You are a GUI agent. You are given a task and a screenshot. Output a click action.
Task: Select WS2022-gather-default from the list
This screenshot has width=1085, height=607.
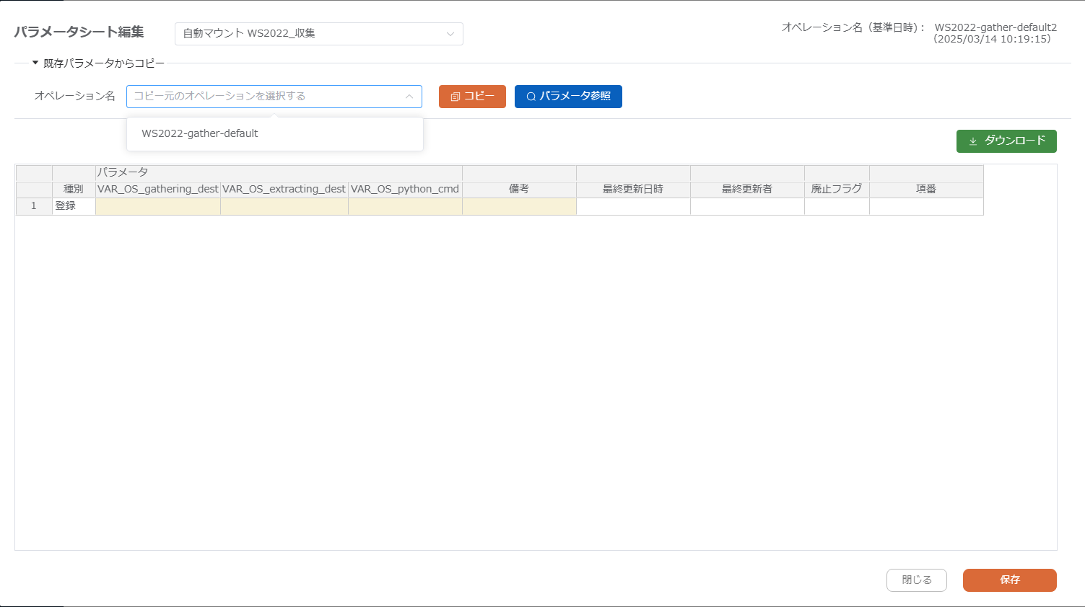pos(200,133)
